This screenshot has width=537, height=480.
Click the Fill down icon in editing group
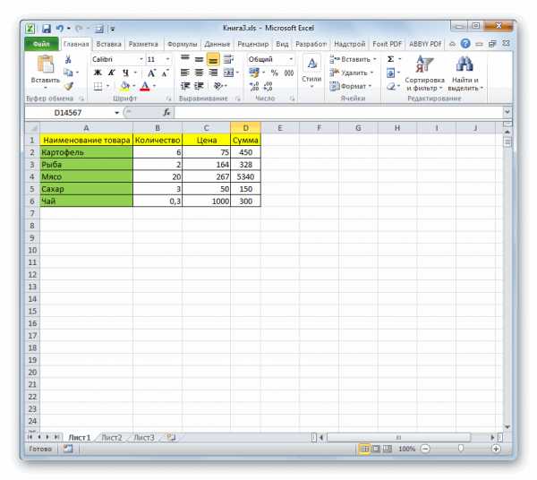point(390,73)
